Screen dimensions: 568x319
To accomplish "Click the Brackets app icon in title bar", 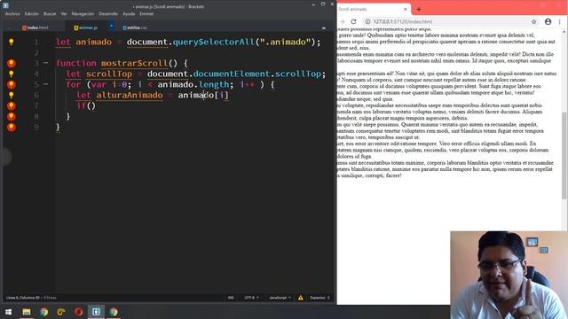I will (6, 5).
